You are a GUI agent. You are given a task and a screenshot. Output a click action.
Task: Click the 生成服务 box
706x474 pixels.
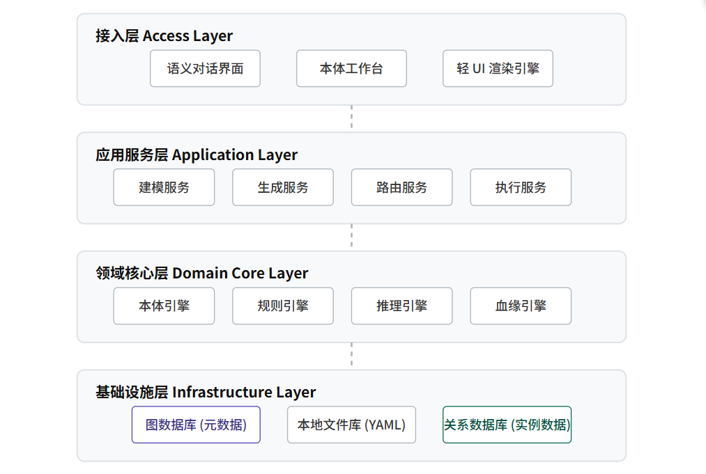coord(283,187)
